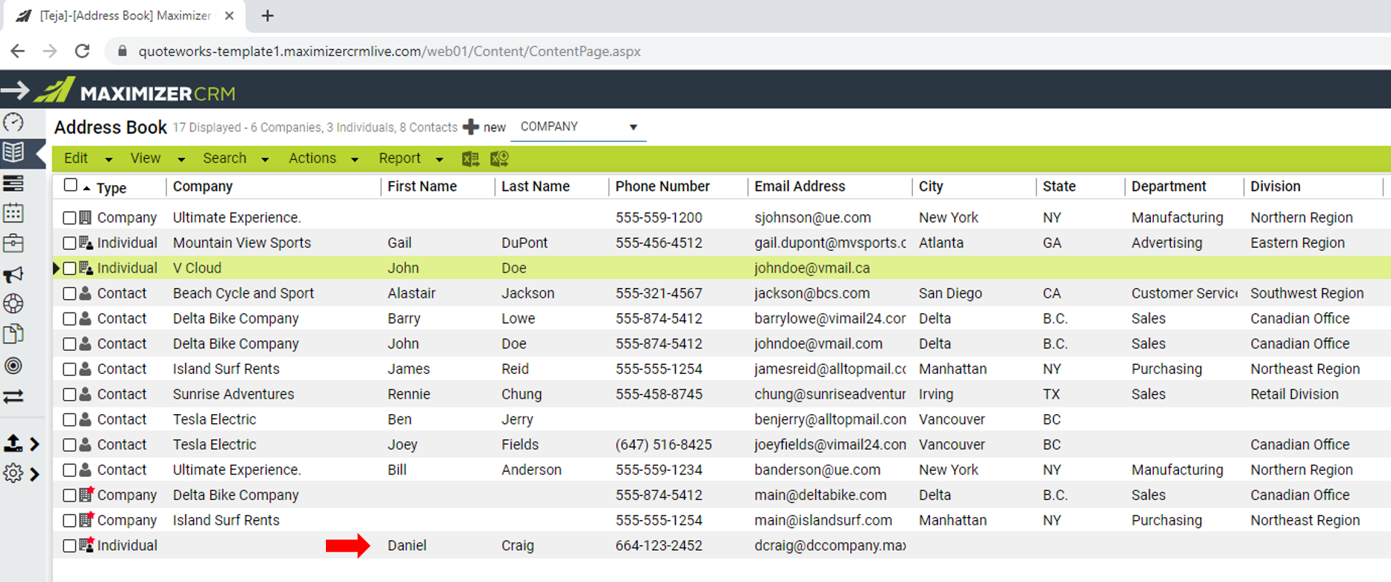Click the second Excel icon with clock
Screen dimensions: 1391x582
point(500,159)
